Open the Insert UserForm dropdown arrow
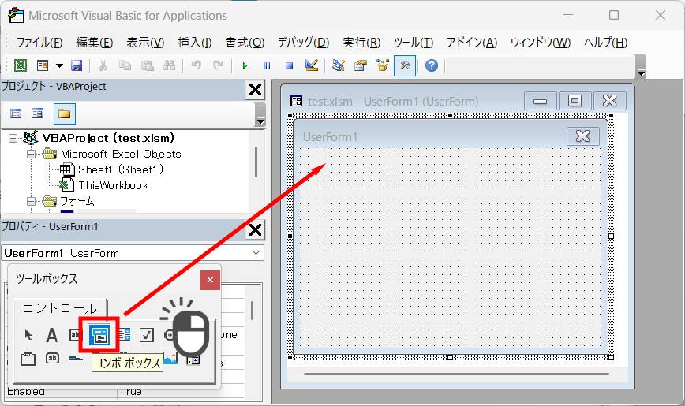Viewport: 685px width, 406px height. pyautogui.click(x=59, y=66)
